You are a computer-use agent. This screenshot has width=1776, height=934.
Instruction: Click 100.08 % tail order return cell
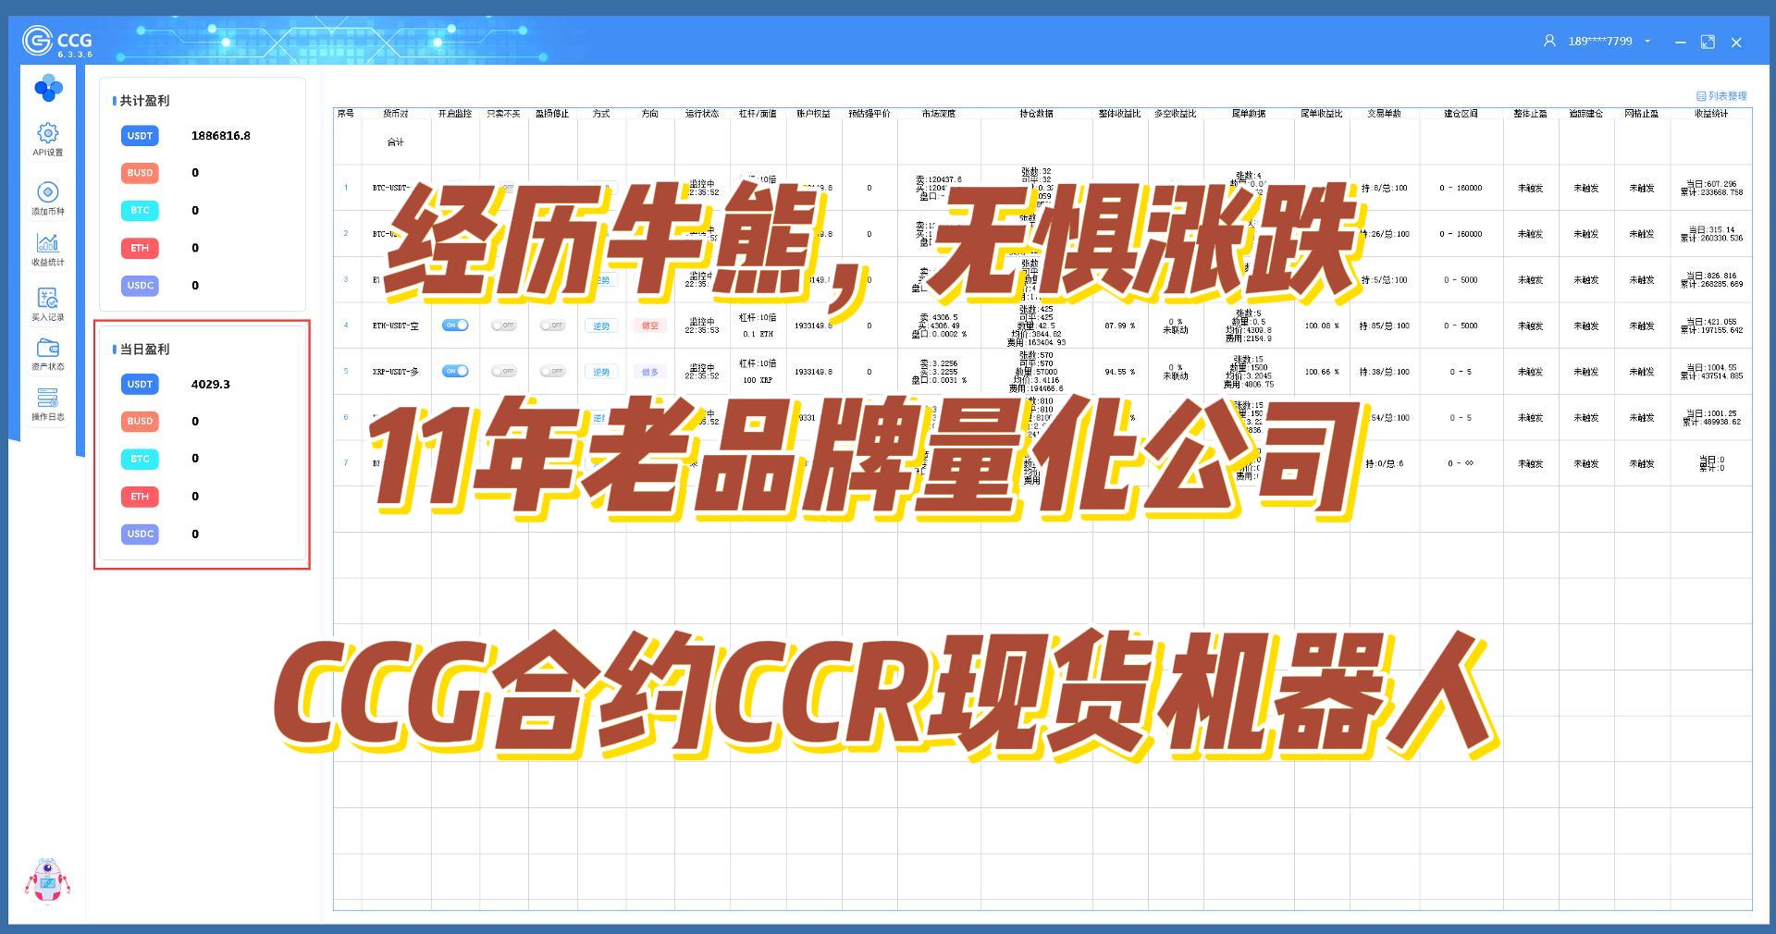[x=1322, y=326]
